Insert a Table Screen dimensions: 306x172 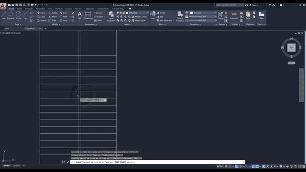(x=98, y=21)
